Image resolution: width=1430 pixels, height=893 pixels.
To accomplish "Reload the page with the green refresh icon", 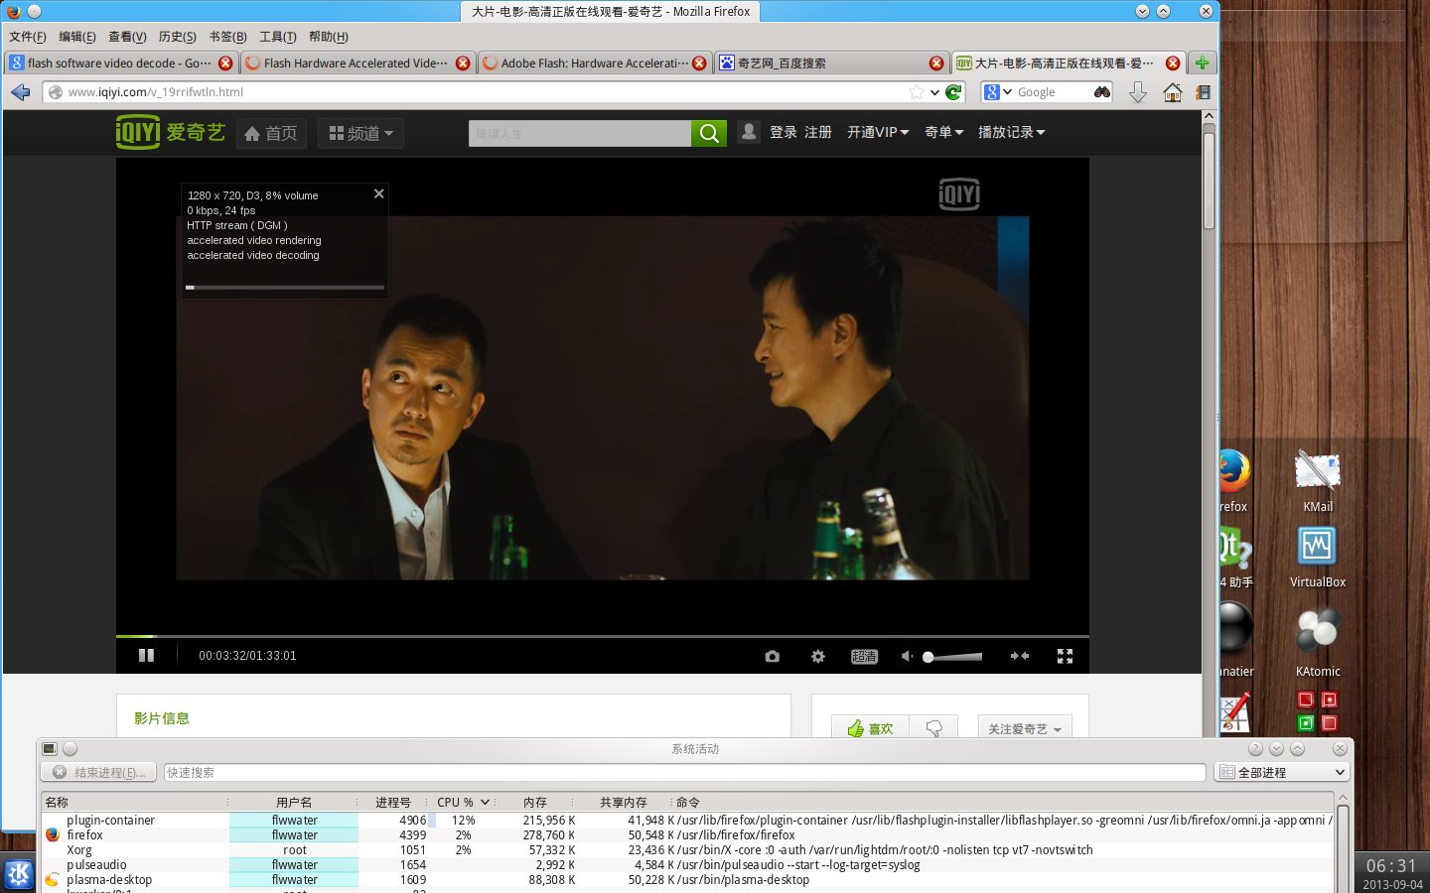I will 953,92.
